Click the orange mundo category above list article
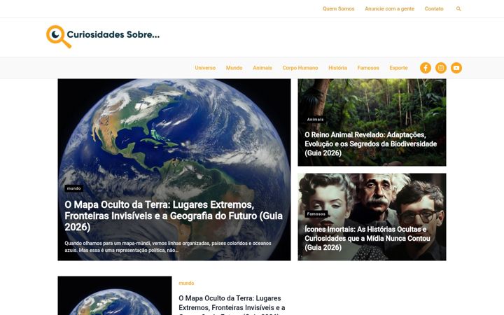Image resolution: width=504 pixels, height=315 pixels. [186, 283]
